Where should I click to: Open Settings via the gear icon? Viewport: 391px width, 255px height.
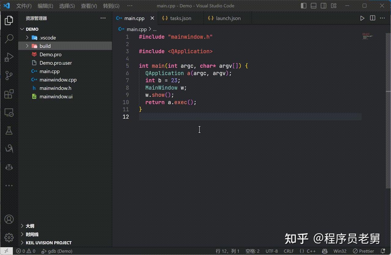[9, 238]
